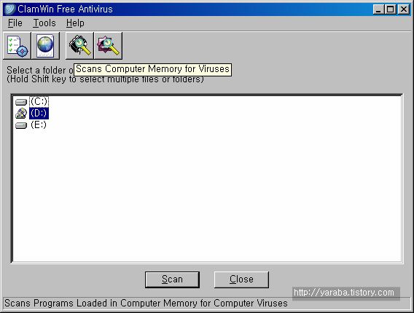Screen dimensions: 414x313
Task: Click the D: CD-ROM drive icon
Action: click(21, 114)
